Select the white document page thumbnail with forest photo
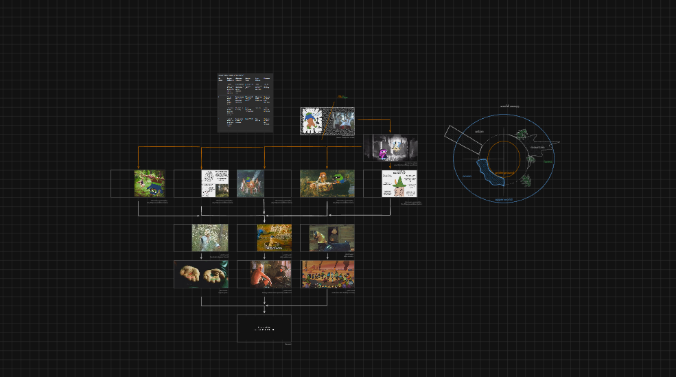676x377 pixels. 215,183
